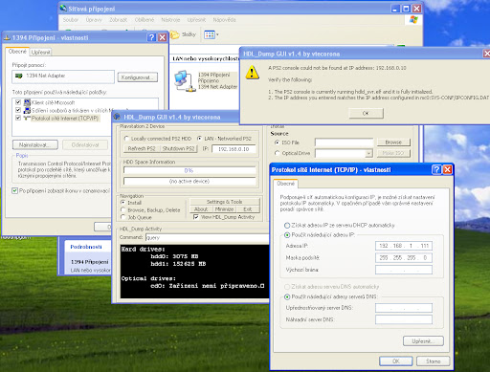
Task: Select Browse, Backup, Delete radio
Action: point(123,209)
